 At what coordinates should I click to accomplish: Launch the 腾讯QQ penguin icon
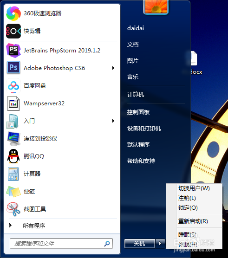13,156
